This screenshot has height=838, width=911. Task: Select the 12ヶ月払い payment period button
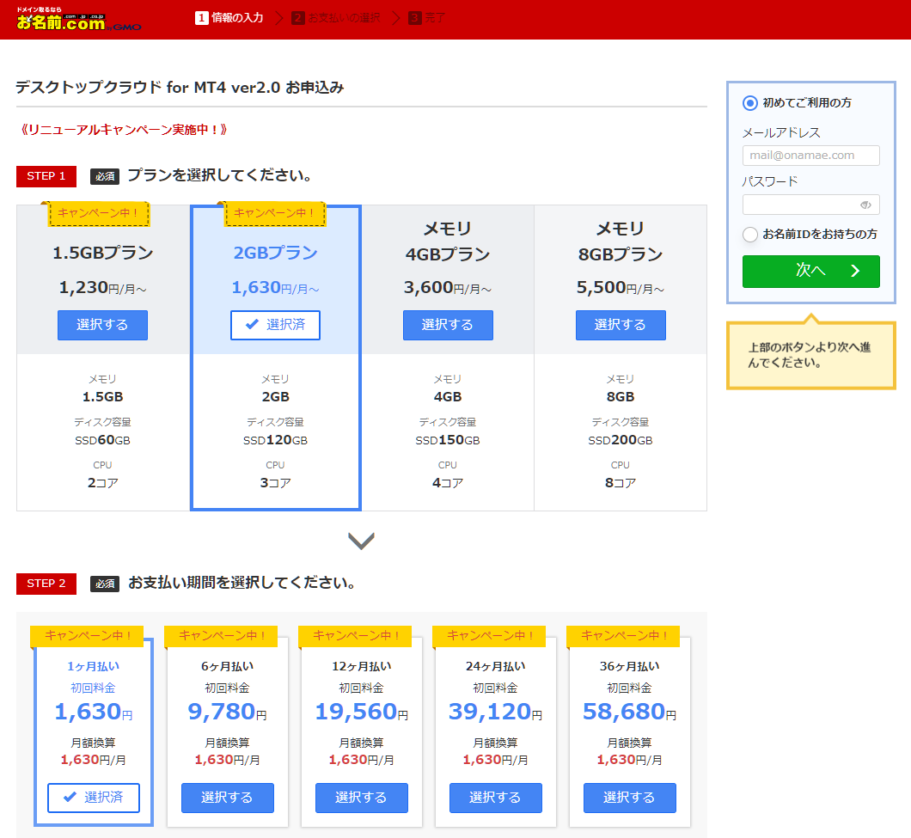pos(361,798)
